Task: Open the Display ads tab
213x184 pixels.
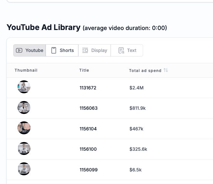Action: 95,50
